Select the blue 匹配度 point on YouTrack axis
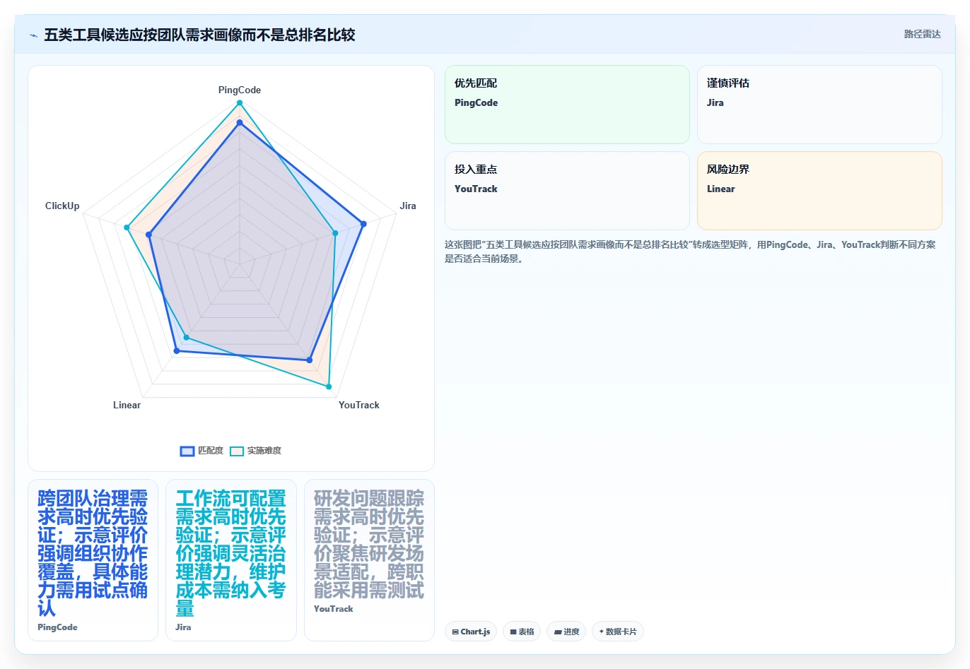The height and width of the screenshot is (669, 970). tap(309, 360)
